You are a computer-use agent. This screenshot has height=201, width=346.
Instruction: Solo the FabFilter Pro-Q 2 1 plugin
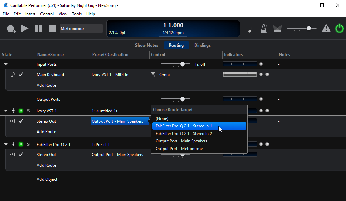coord(28,144)
